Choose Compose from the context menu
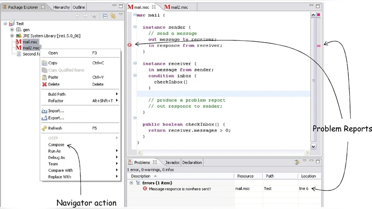The width and height of the screenshot is (372, 209). coord(56,144)
